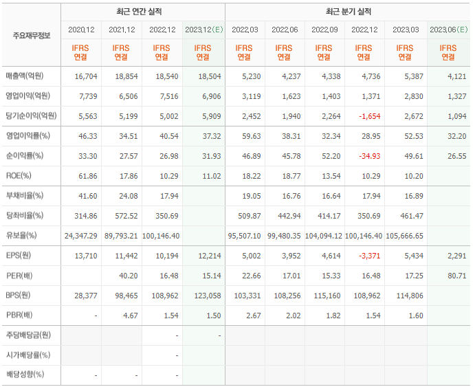Click the 11.02 estimated ROE value
475x387 pixels.
pos(212,176)
